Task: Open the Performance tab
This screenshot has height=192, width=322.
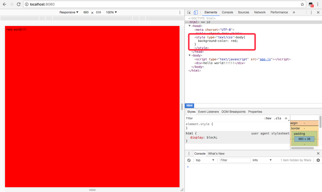Action: [279, 12]
